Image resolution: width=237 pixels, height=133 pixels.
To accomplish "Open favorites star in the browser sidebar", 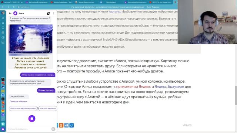I will [x=3, y=23].
